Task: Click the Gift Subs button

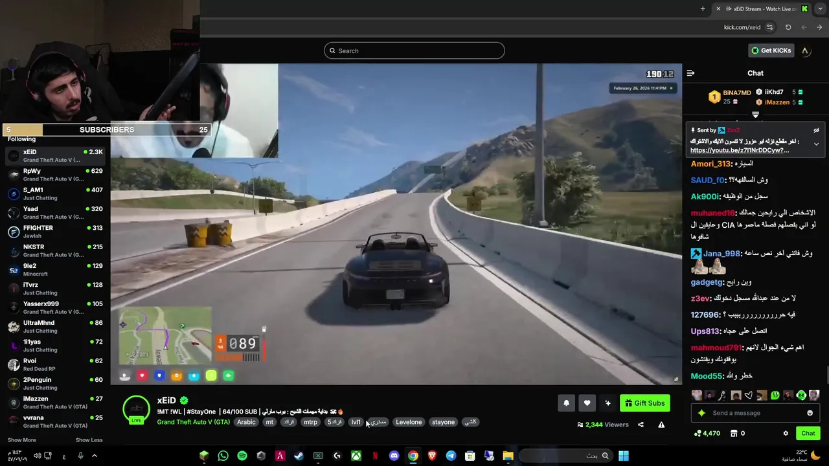Action: (x=645, y=403)
